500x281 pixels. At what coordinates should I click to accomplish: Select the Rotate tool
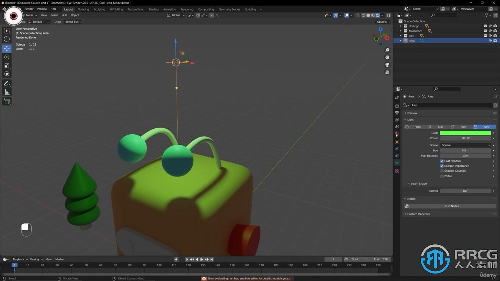[x=7, y=57]
